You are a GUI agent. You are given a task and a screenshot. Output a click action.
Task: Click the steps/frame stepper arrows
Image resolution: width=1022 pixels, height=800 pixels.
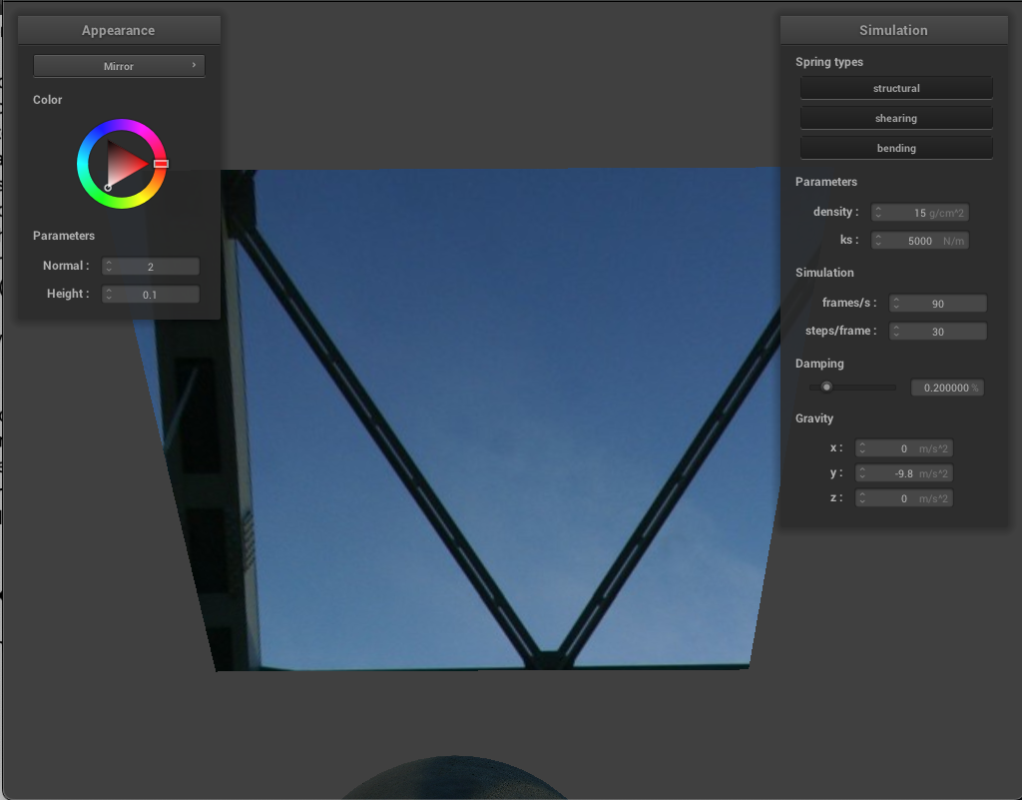coord(896,332)
